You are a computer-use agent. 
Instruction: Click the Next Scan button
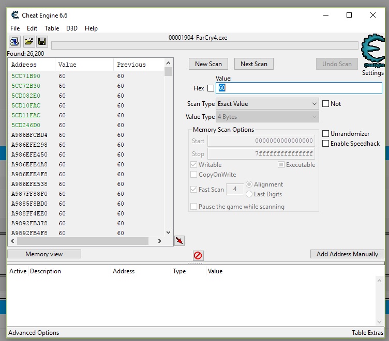click(x=254, y=64)
